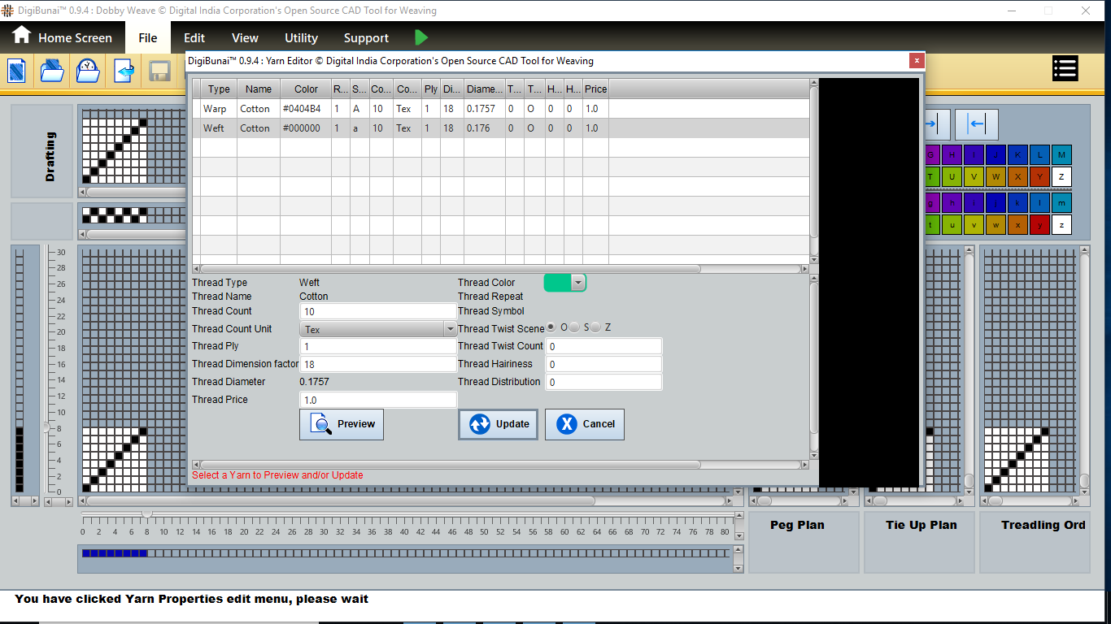
Task: Click the floppy disk Save icon
Action: pyautogui.click(x=159, y=71)
